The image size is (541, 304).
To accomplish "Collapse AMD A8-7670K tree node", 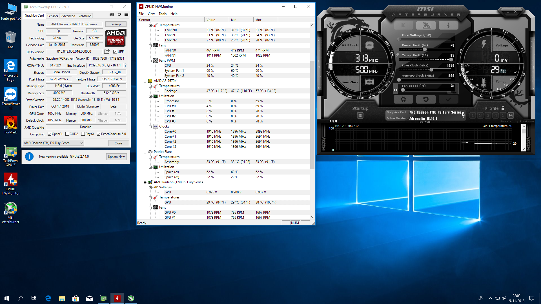I will (145, 81).
